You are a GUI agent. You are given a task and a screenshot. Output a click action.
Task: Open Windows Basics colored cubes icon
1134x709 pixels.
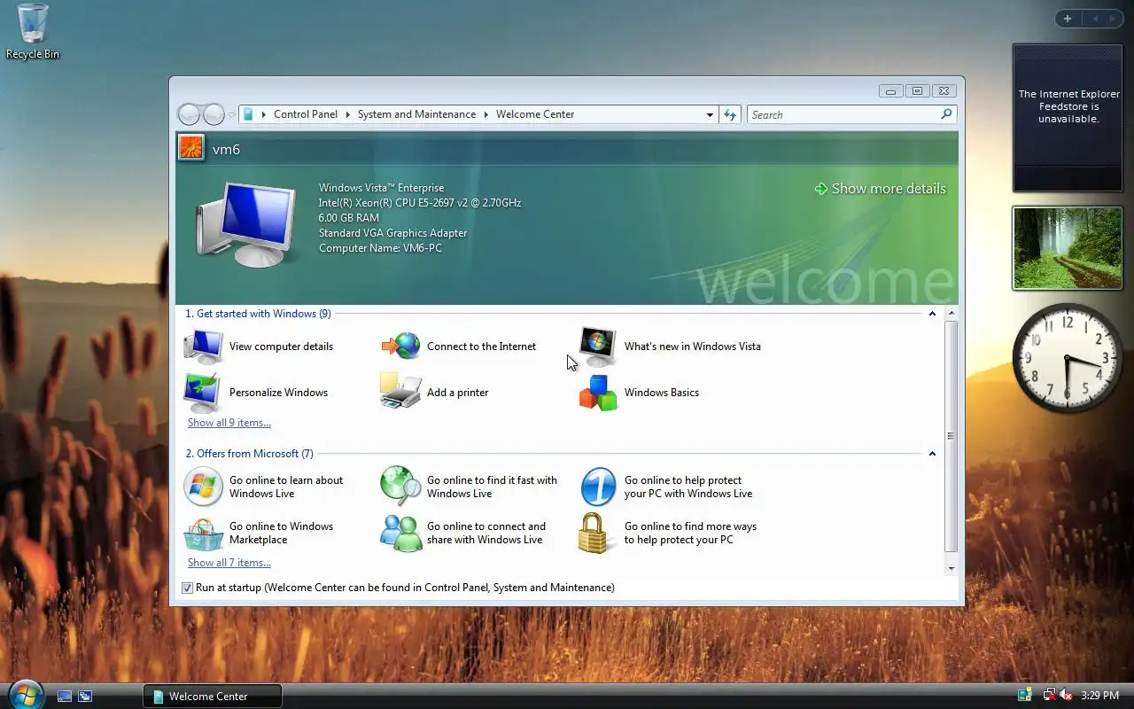(x=598, y=393)
